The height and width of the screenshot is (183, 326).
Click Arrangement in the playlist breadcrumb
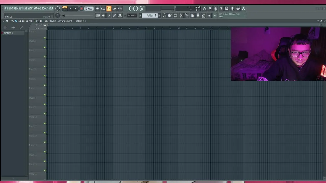coord(65,21)
